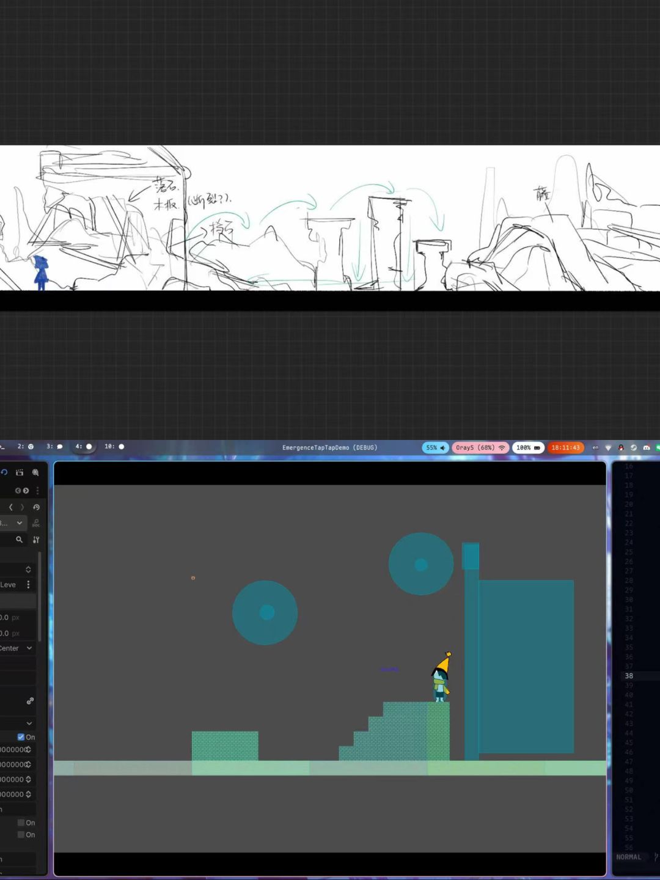Click the topmost numeric value stepper arrows
This screenshot has height=880, width=660.
tap(28, 749)
